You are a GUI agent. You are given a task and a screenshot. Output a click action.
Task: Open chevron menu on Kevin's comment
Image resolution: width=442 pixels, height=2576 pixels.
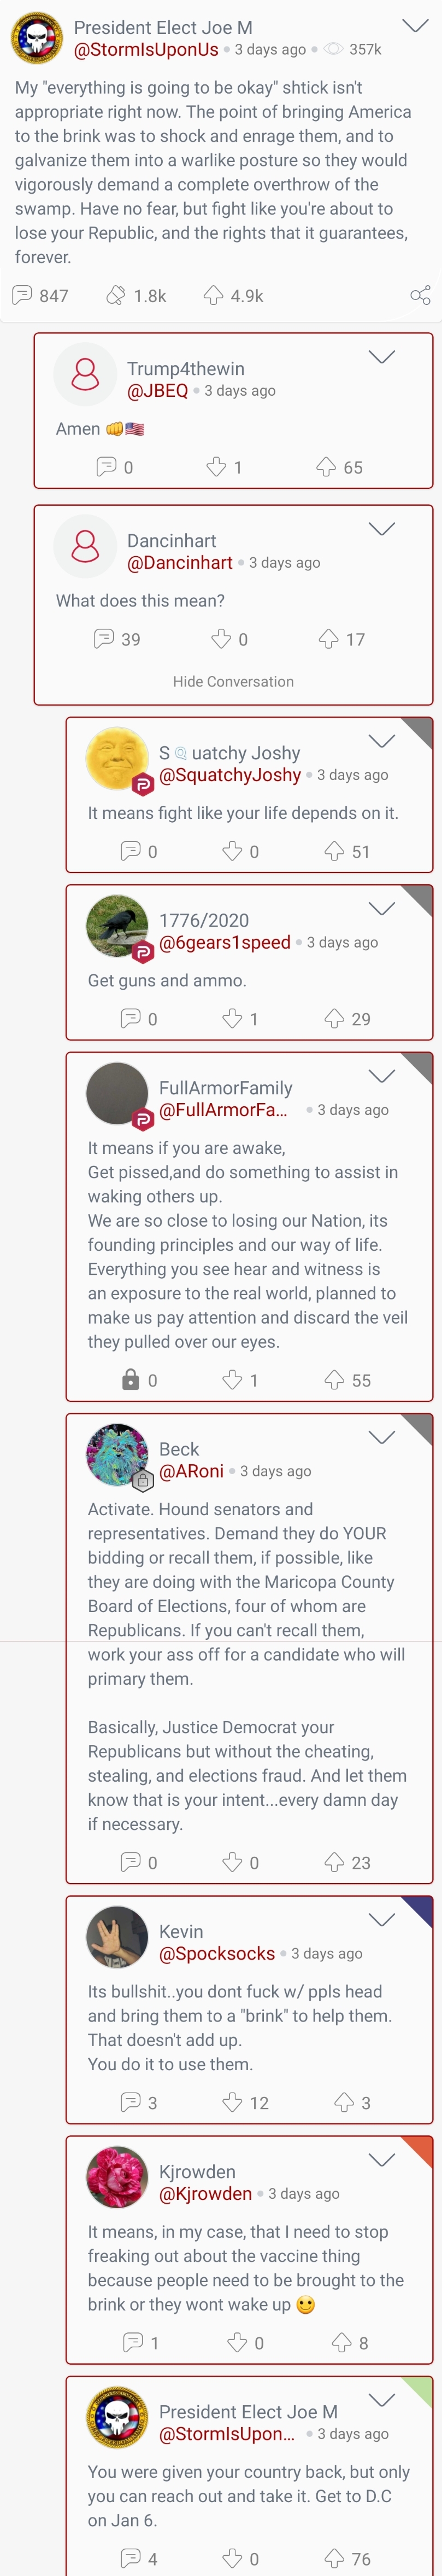pos(382,1920)
